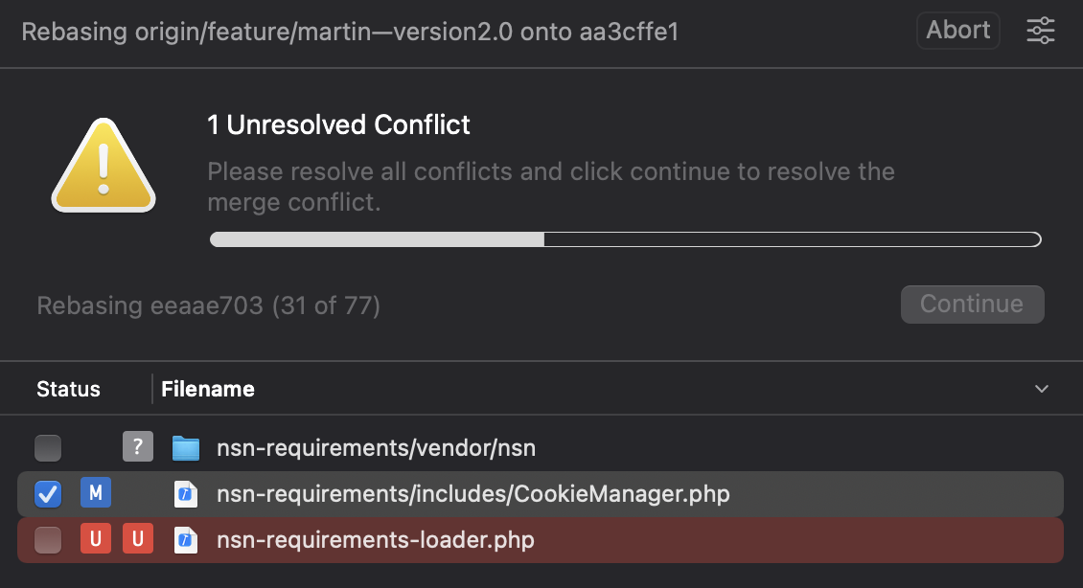
Task: Click the nsn-requirements-loader.php file icon
Action: point(185,540)
